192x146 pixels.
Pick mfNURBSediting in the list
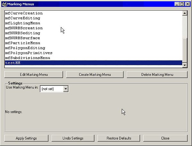pos(23,33)
